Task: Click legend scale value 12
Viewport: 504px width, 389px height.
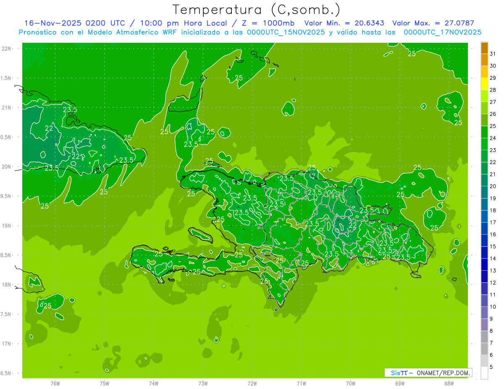Action: pos(493,282)
